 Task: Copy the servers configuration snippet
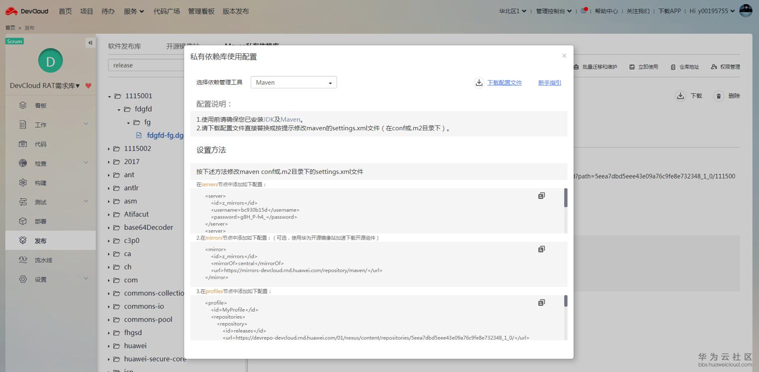pyautogui.click(x=541, y=195)
